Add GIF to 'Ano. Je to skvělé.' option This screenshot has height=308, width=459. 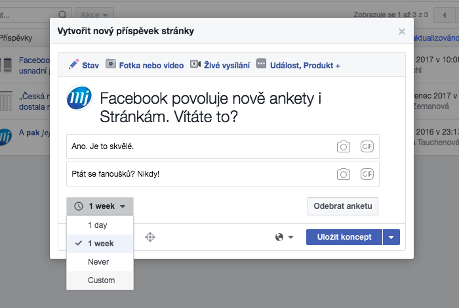(x=367, y=146)
